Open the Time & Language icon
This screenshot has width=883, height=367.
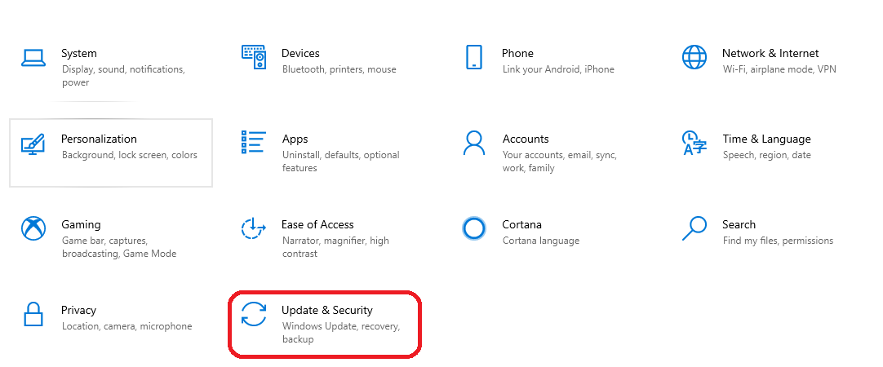pos(694,143)
